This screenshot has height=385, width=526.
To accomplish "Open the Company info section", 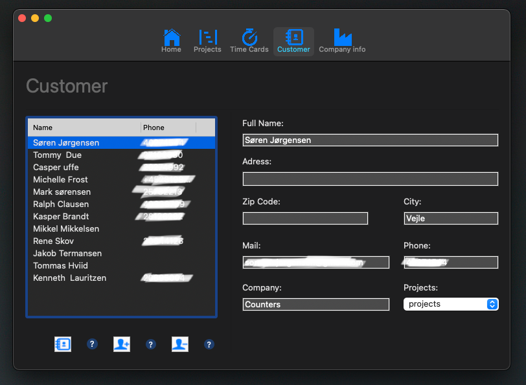I will 342,41.
